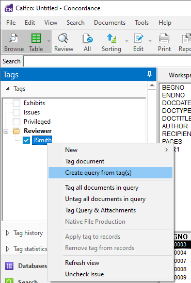The width and height of the screenshot is (191, 283).
Task: Collapse the Reviewer folder node
Action: point(6,131)
